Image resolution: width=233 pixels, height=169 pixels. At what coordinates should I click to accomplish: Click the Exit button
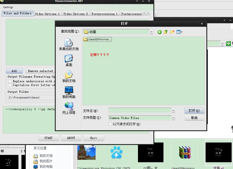click(94, 138)
